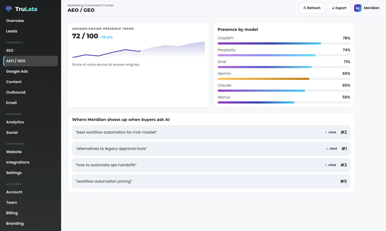Open the Meridian account label
The height and width of the screenshot is (231, 386).
[371, 8]
